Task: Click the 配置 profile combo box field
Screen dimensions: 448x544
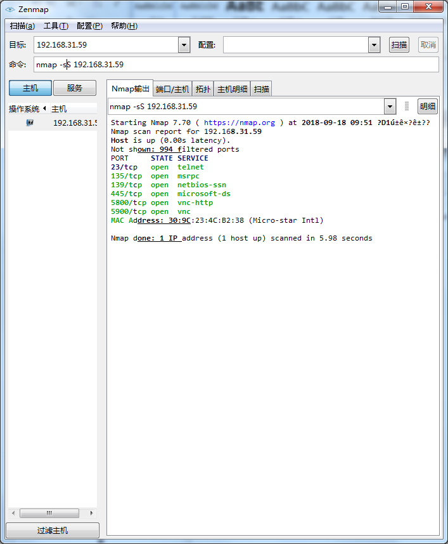Action: [x=296, y=45]
